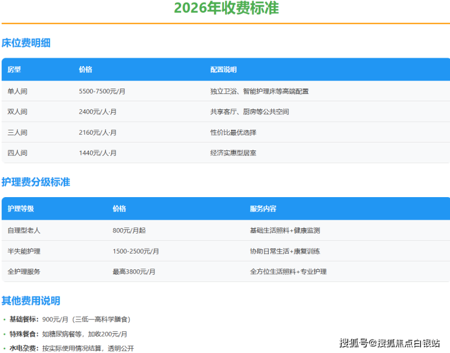Click the 房型 column header
This screenshot has height=353, width=450.
pyautogui.click(x=14, y=70)
